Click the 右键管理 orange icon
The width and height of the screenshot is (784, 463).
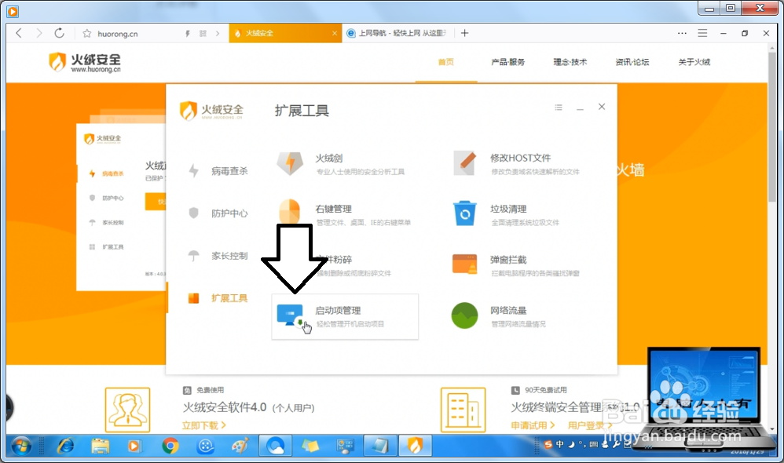tap(290, 211)
